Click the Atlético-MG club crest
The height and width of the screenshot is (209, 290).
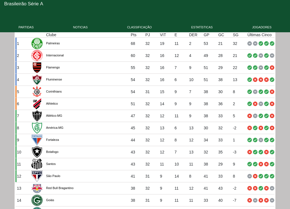pos(37,116)
